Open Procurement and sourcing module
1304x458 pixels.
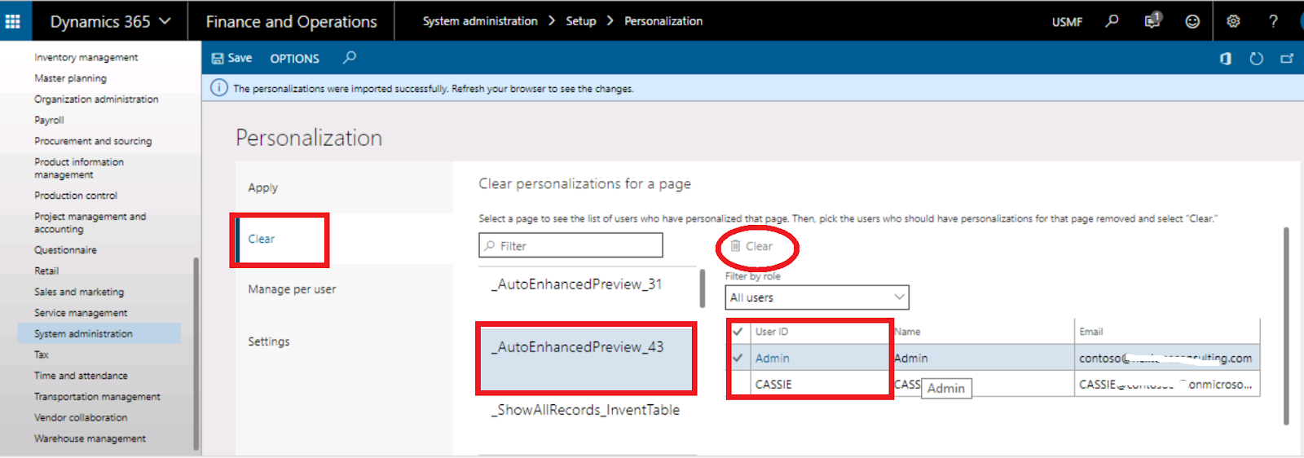[x=93, y=141]
